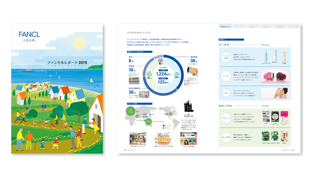311x173 pixels.
Task: Click the 肌着 circle badge
Action: 226,93
